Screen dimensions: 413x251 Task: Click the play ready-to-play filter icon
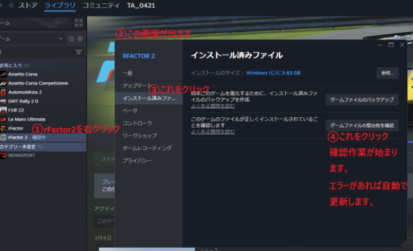(x=80, y=39)
